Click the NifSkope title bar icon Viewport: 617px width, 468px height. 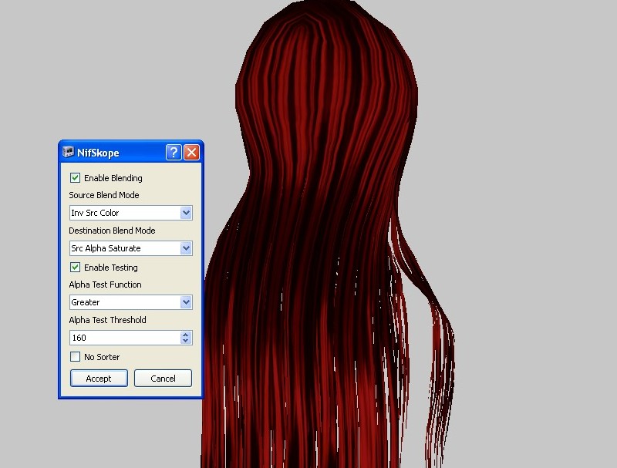[68, 152]
